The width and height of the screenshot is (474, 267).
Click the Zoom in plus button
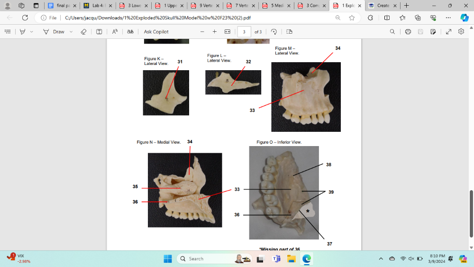214,32
